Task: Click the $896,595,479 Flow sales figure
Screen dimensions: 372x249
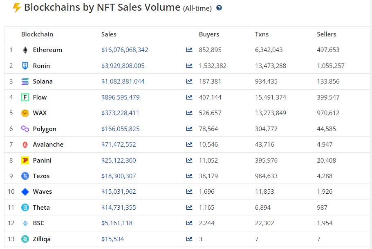Action: pyautogui.click(x=121, y=97)
